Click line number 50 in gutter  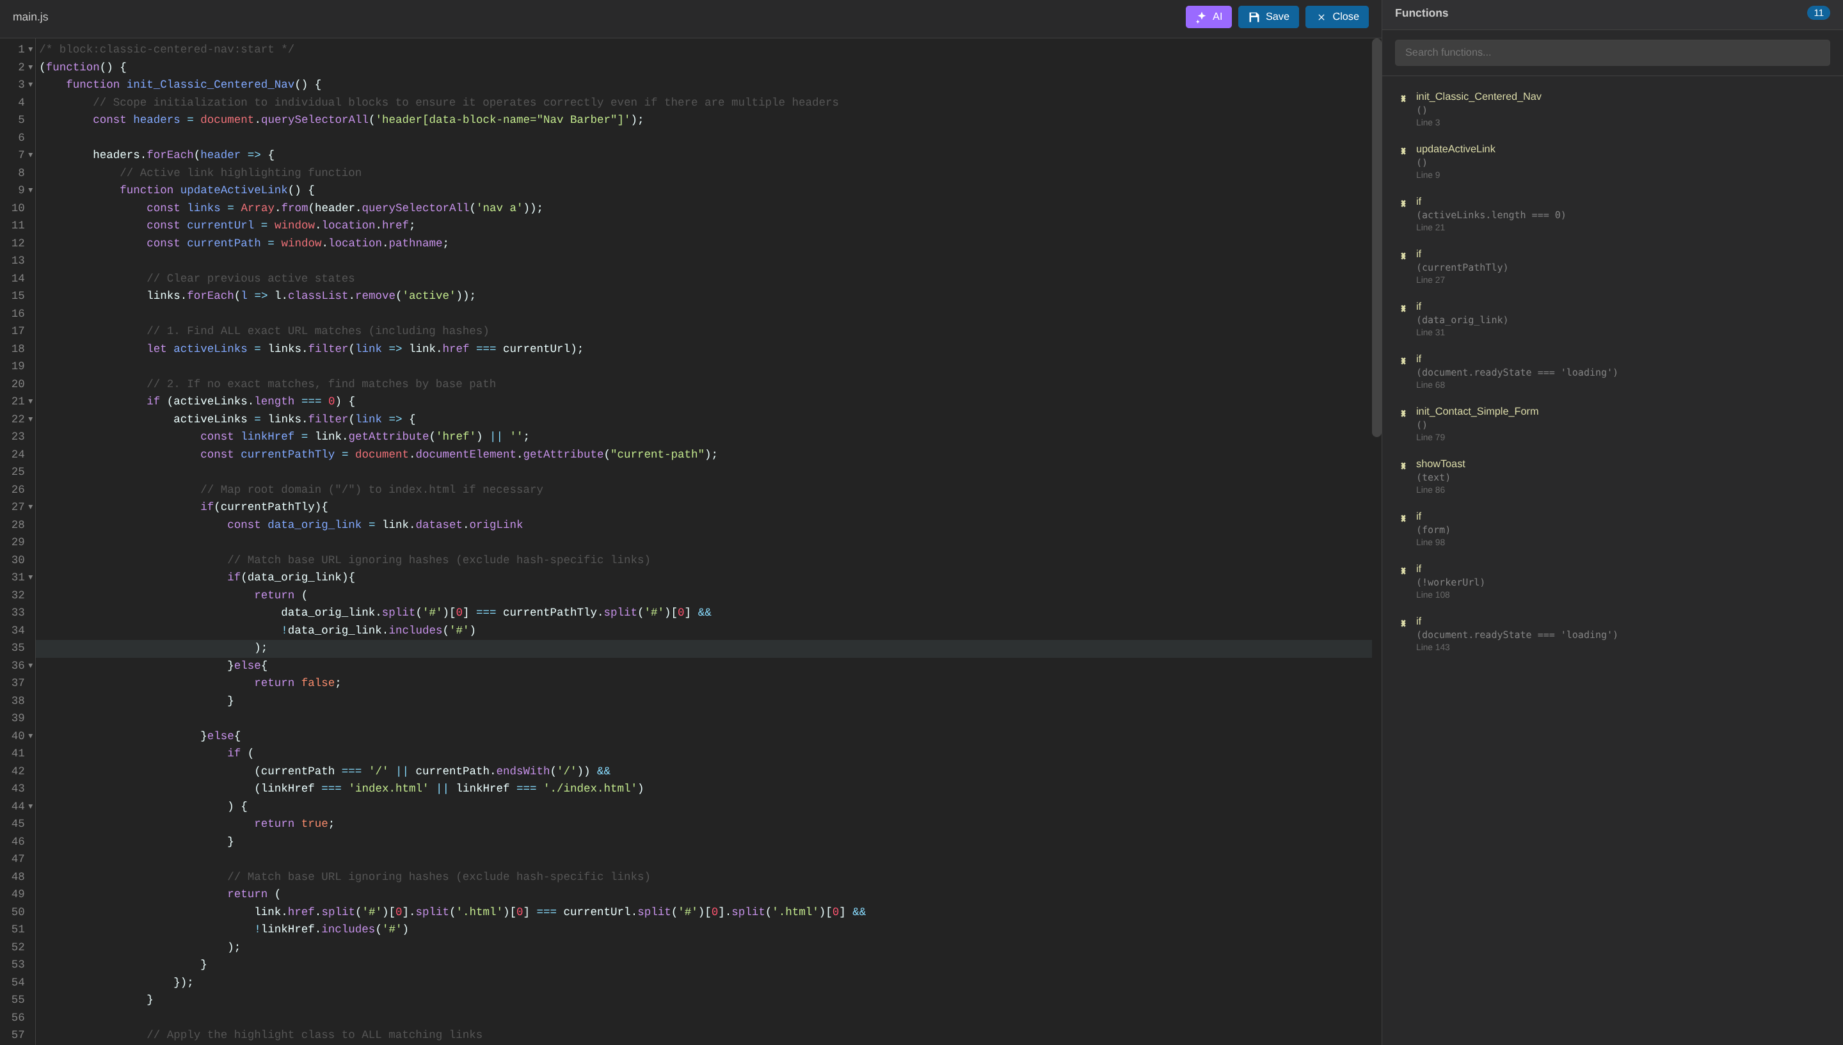click(x=18, y=911)
